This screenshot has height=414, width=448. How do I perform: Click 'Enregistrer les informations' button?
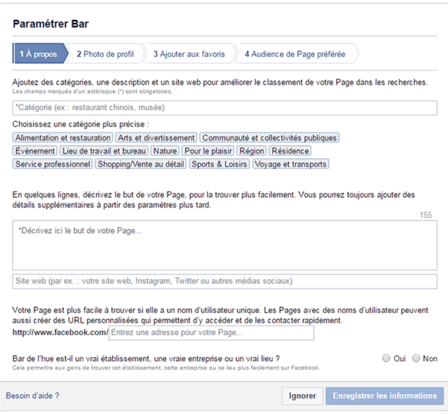385,396
